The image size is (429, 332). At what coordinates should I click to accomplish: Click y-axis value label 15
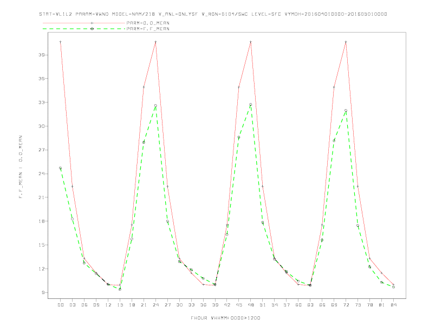42,245
